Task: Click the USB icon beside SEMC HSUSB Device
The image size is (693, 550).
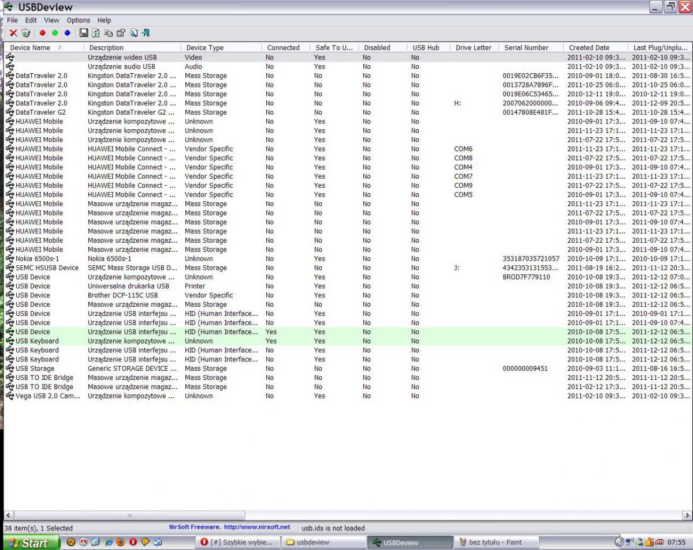Action: [10, 268]
